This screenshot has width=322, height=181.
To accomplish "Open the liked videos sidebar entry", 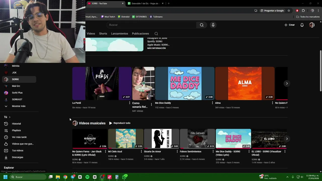I will click(19, 144).
